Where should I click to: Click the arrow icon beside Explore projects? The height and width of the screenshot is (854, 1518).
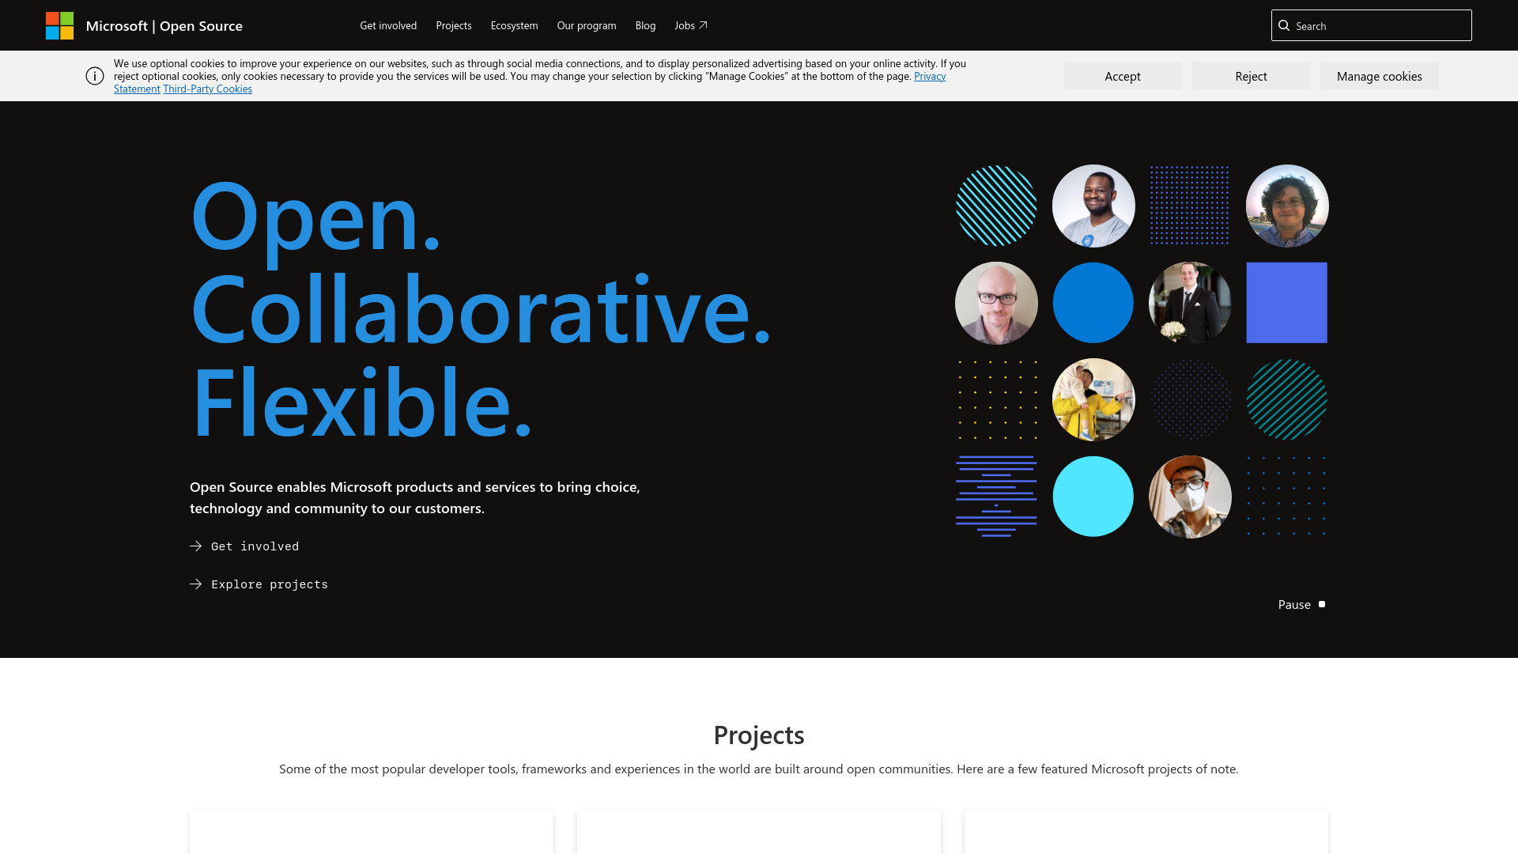click(x=196, y=584)
